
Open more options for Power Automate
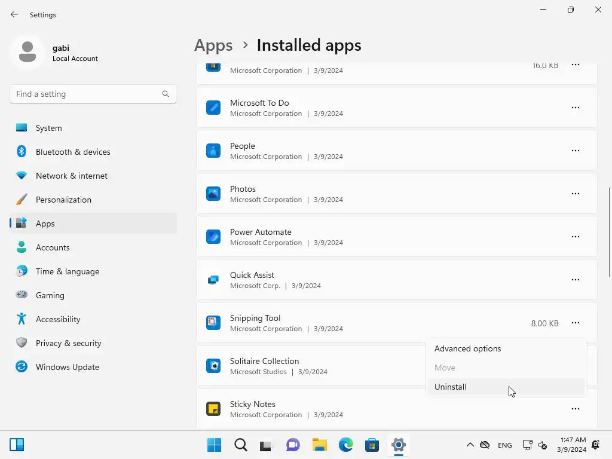pyautogui.click(x=576, y=237)
